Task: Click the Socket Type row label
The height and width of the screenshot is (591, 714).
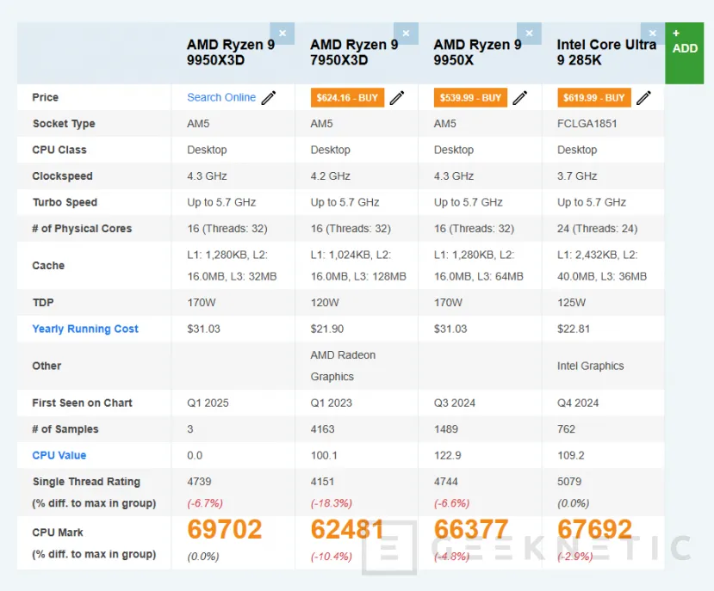Action: point(64,124)
